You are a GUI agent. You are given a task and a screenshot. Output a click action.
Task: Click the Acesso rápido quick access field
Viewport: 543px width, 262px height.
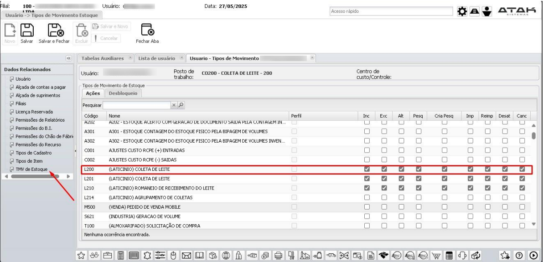(391, 11)
